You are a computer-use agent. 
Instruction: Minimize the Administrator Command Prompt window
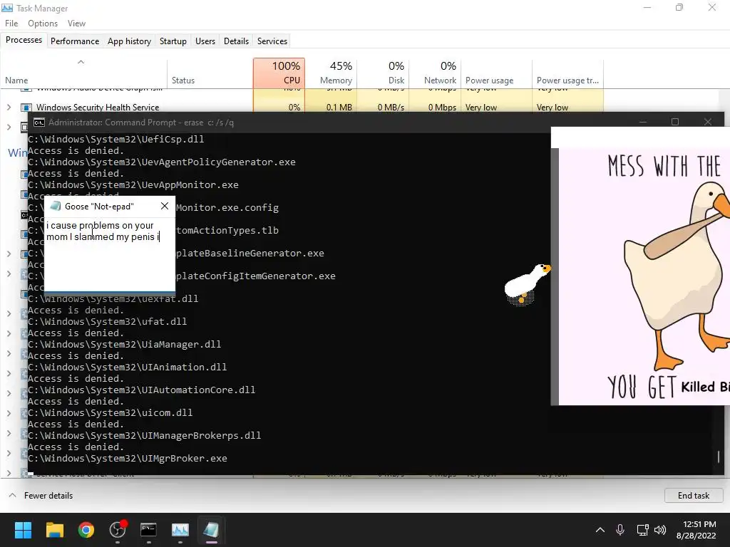point(643,122)
